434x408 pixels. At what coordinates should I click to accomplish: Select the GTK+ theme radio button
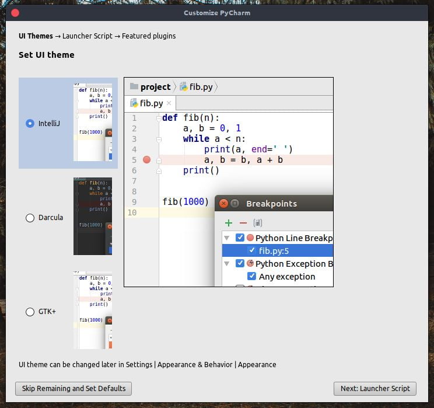click(30, 312)
